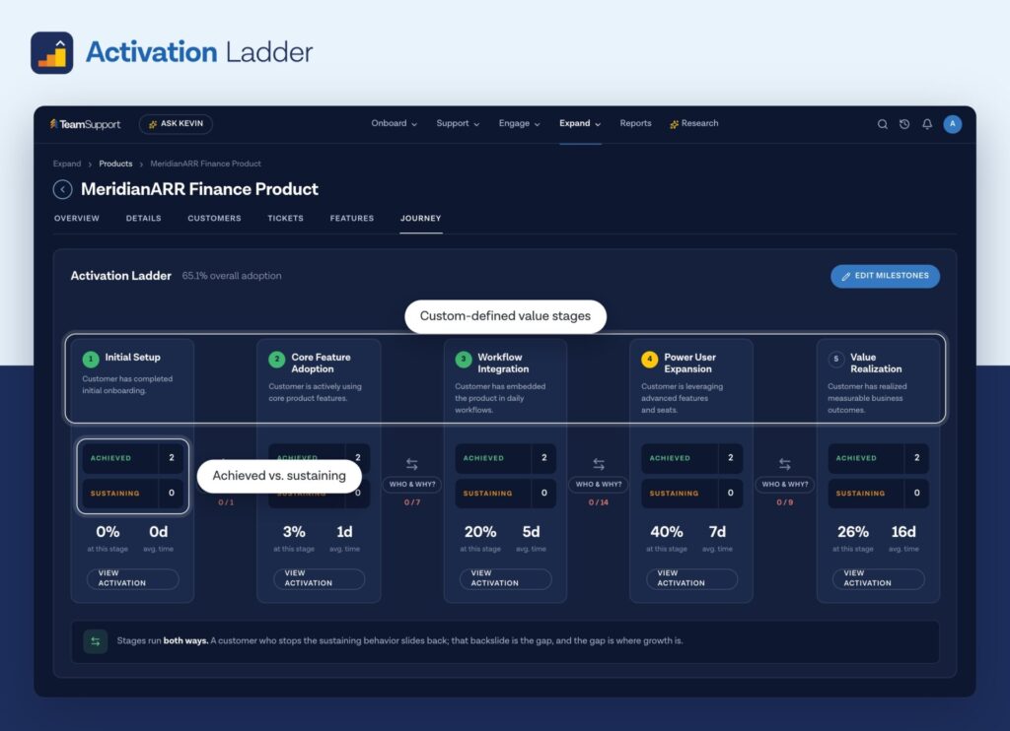Screen dimensions: 1010x731
Task: Switch to the Overview tab
Action: pyautogui.click(x=77, y=218)
